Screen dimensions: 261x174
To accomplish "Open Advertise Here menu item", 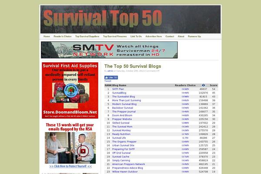I will (154, 36).
